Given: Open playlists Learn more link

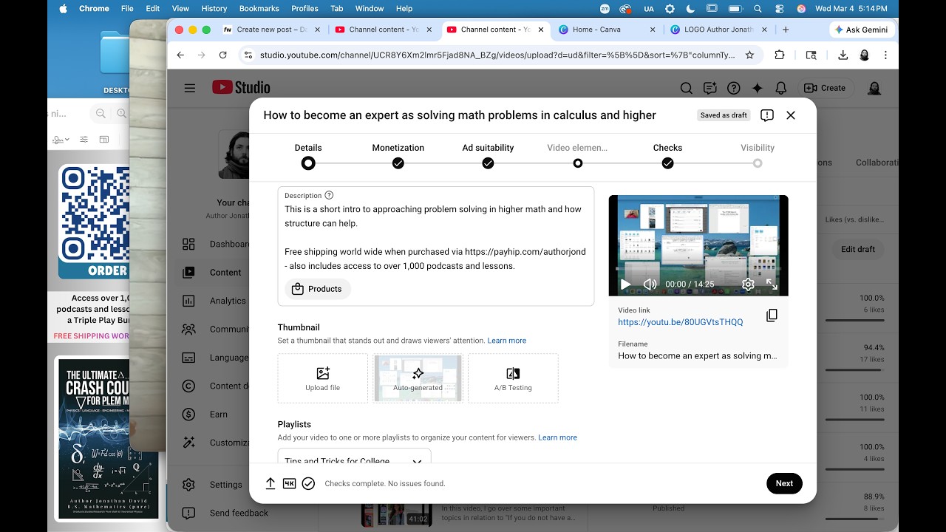Looking at the screenshot, I should (558, 437).
